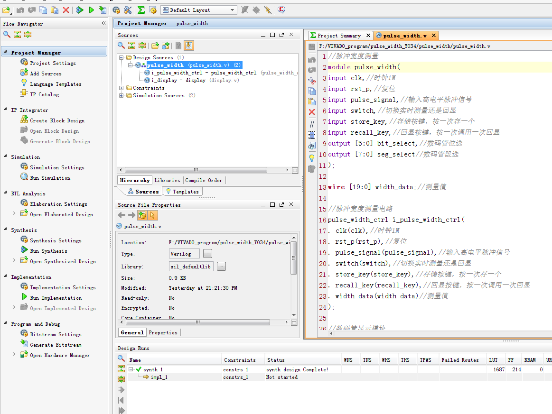The image size is (552, 414).
Task: Click the search icon in Flow Navigator
Action: pyautogui.click(x=7, y=34)
